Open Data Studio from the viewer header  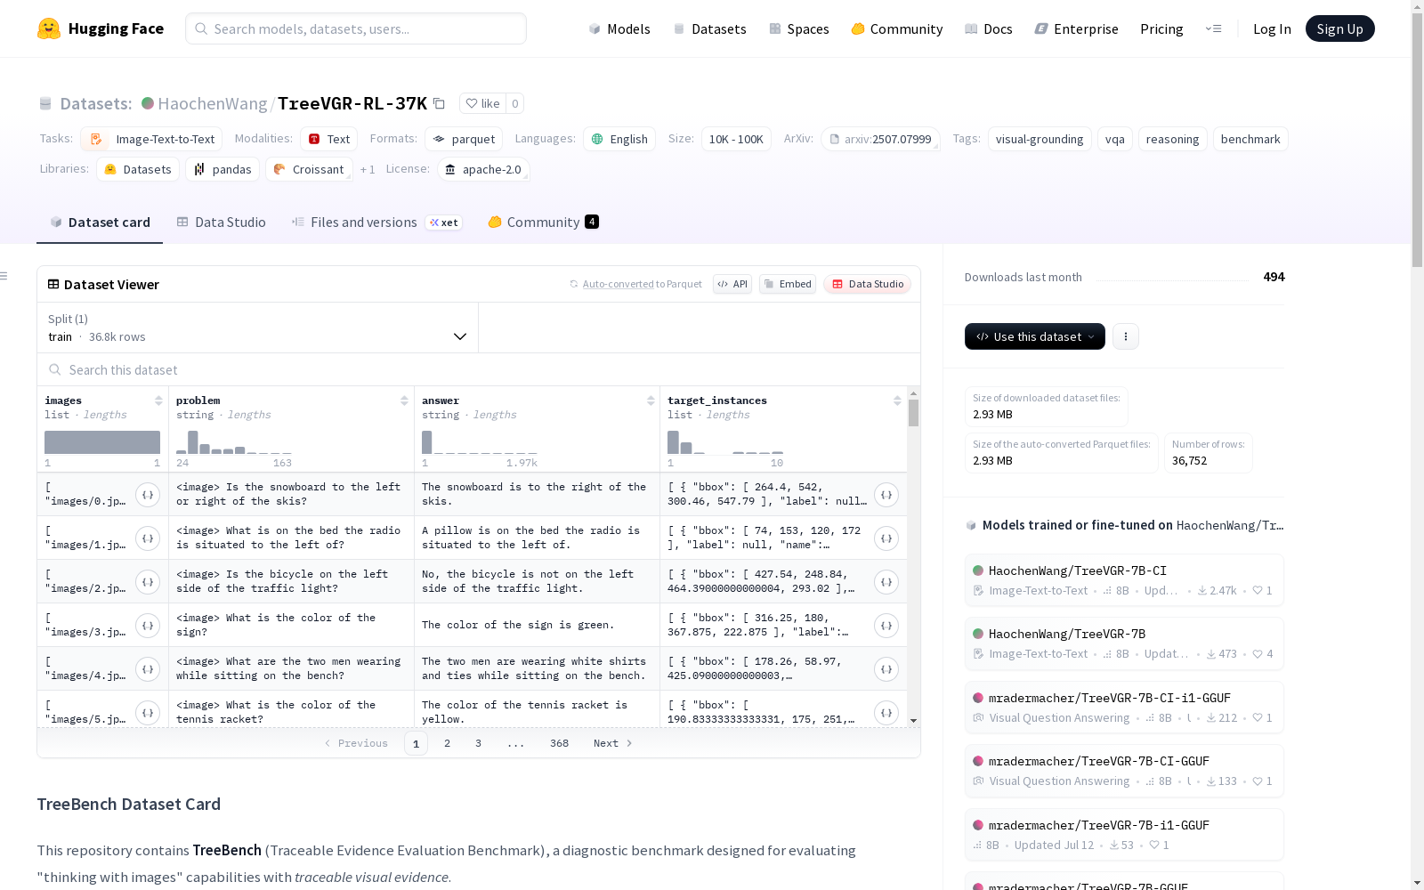867,284
